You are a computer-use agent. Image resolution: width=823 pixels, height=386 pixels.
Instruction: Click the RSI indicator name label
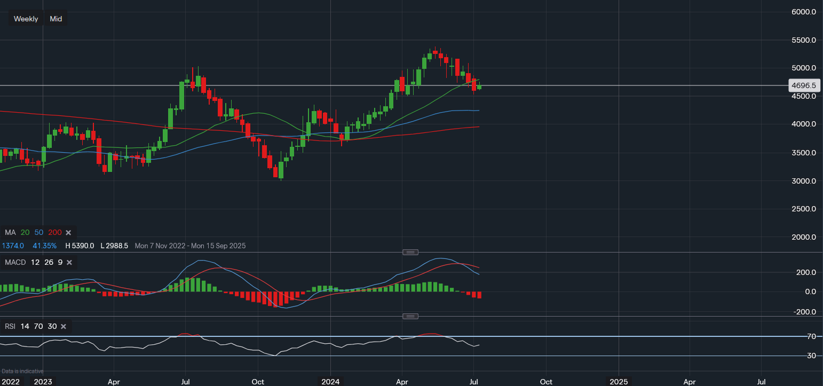coord(11,326)
